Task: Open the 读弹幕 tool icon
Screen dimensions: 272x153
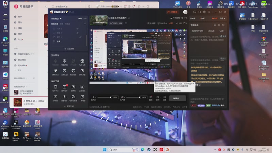Action: pyautogui.click(x=73, y=88)
